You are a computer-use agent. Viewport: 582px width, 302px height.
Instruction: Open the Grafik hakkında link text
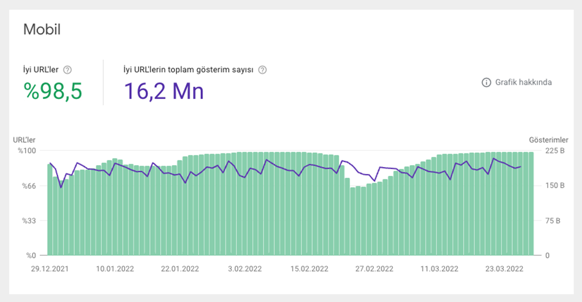click(523, 83)
